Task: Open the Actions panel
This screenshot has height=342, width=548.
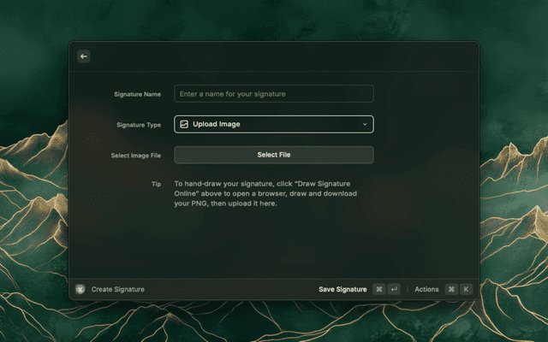Action: (426, 289)
